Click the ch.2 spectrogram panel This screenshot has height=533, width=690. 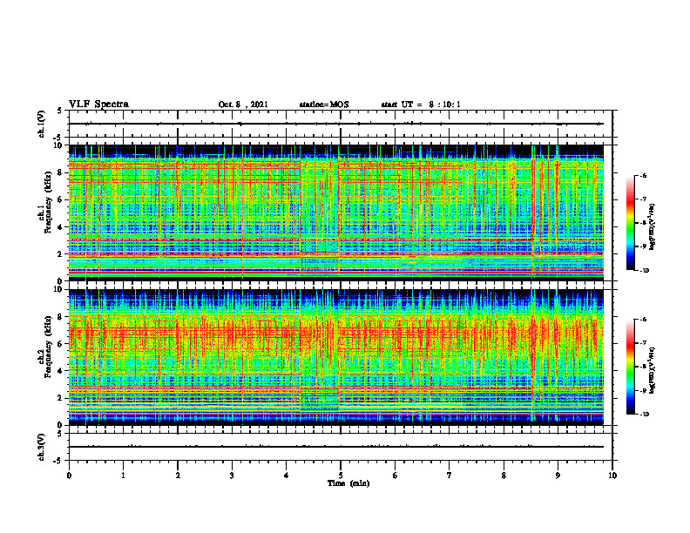pos(335,357)
